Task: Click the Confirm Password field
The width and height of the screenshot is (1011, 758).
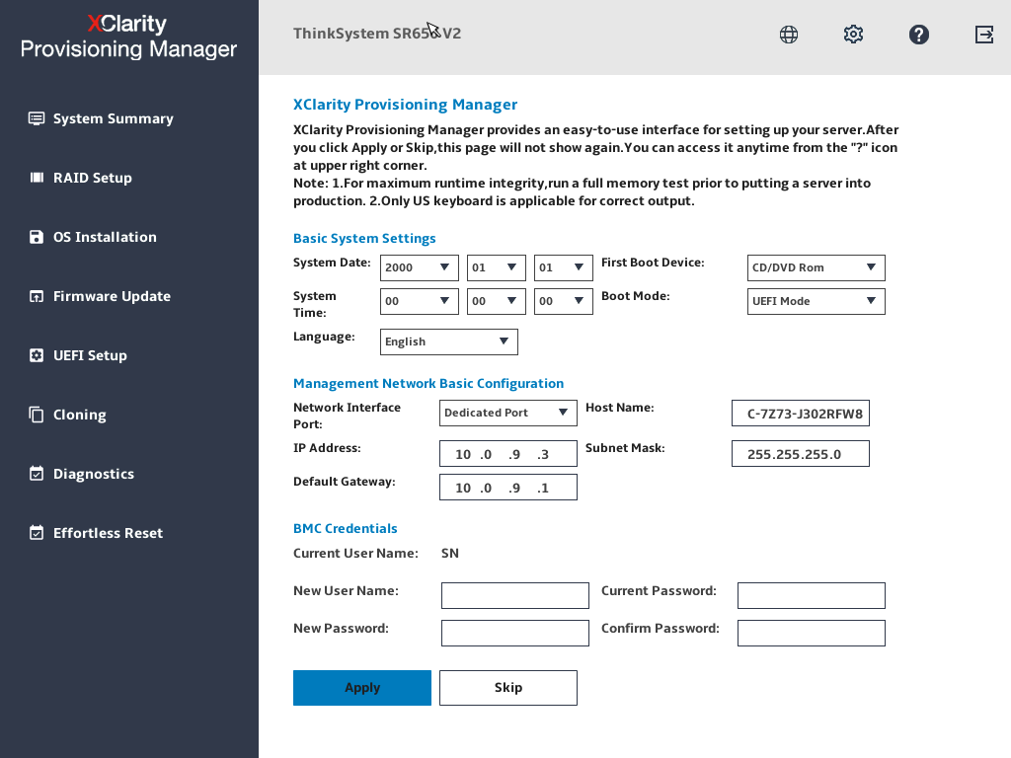Action: 812,633
